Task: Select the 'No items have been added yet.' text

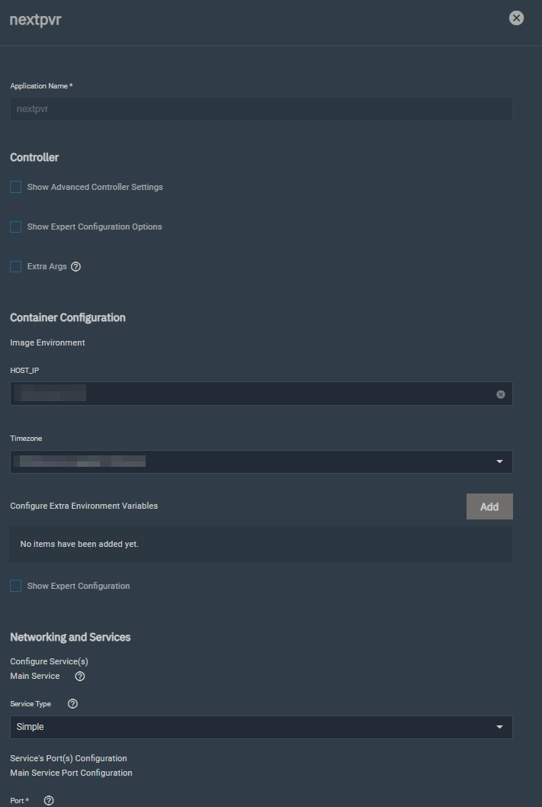Action: pyautogui.click(x=79, y=544)
